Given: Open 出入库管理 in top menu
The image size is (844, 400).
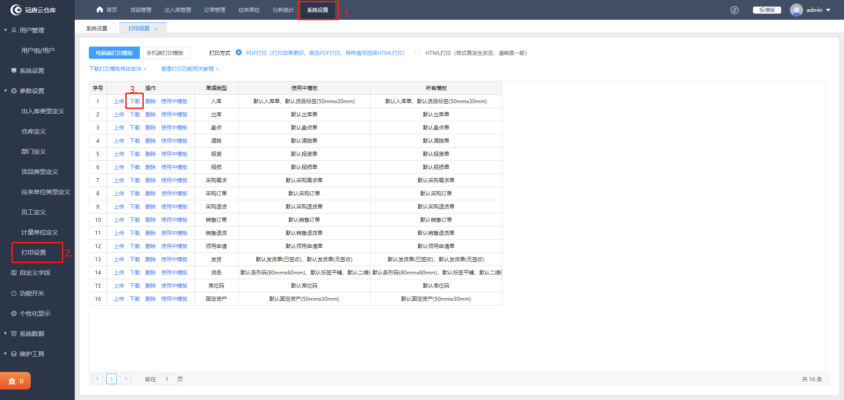Looking at the screenshot, I should pos(178,10).
